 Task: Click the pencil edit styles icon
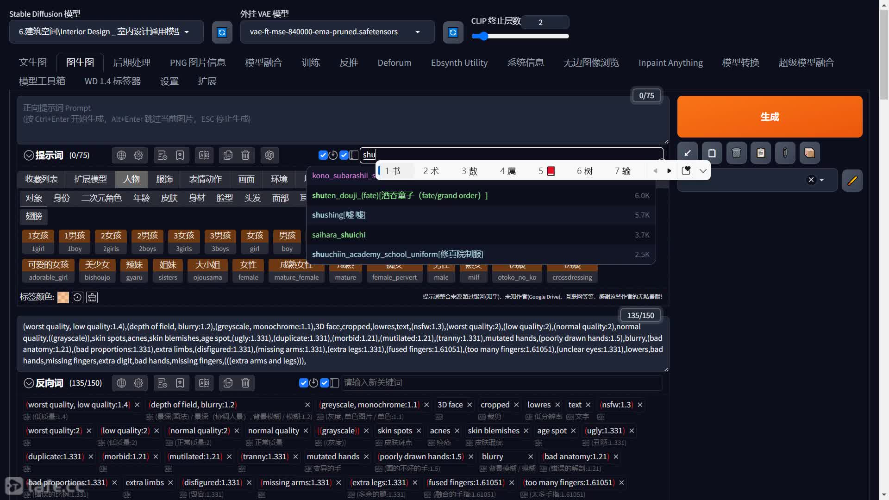click(x=852, y=181)
